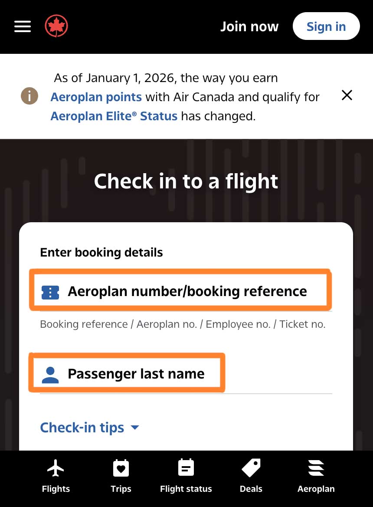The width and height of the screenshot is (373, 507).
Task: Open the Deals tag icon
Action: (x=251, y=468)
